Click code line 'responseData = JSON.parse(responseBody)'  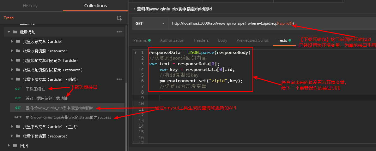(200, 52)
